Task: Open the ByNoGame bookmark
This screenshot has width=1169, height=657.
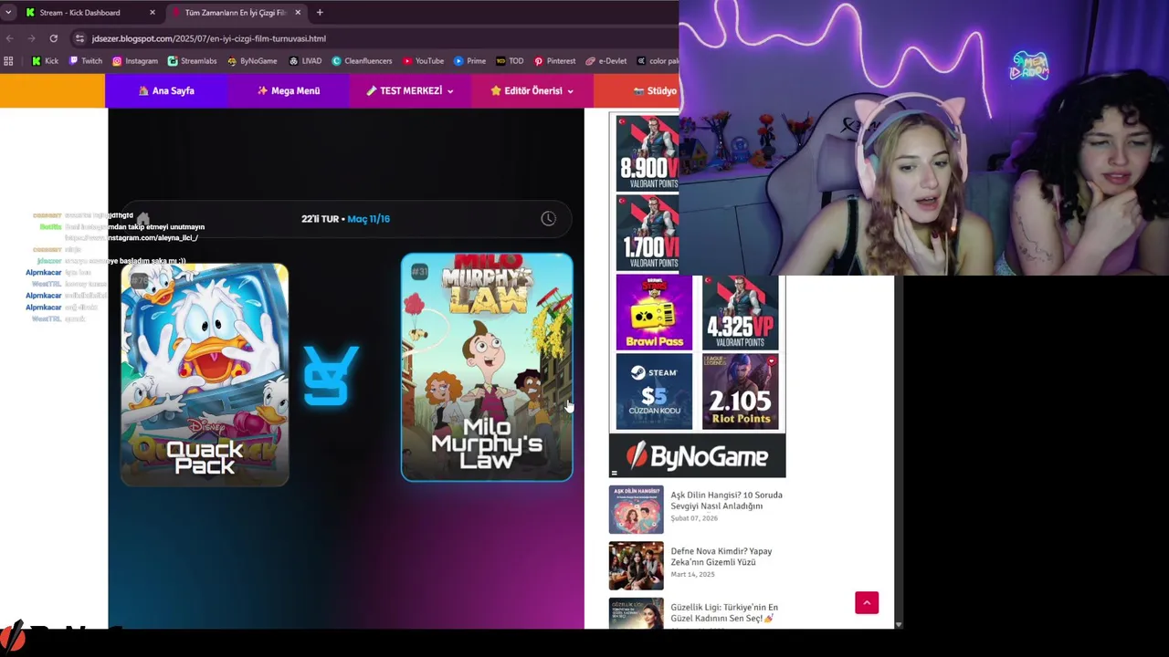Action: click(252, 61)
